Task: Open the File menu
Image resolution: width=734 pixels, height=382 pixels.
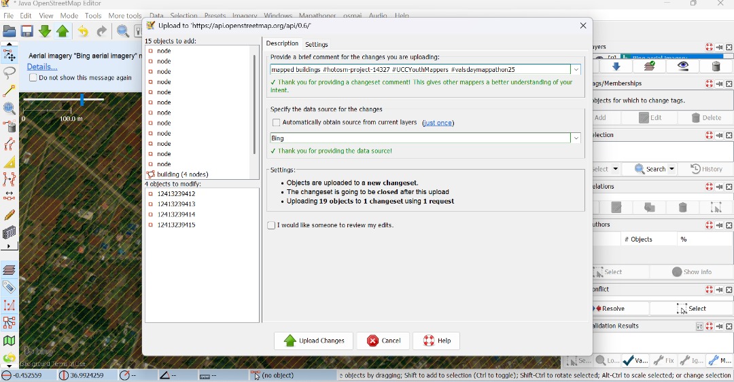Action: pyautogui.click(x=8, y=16)
